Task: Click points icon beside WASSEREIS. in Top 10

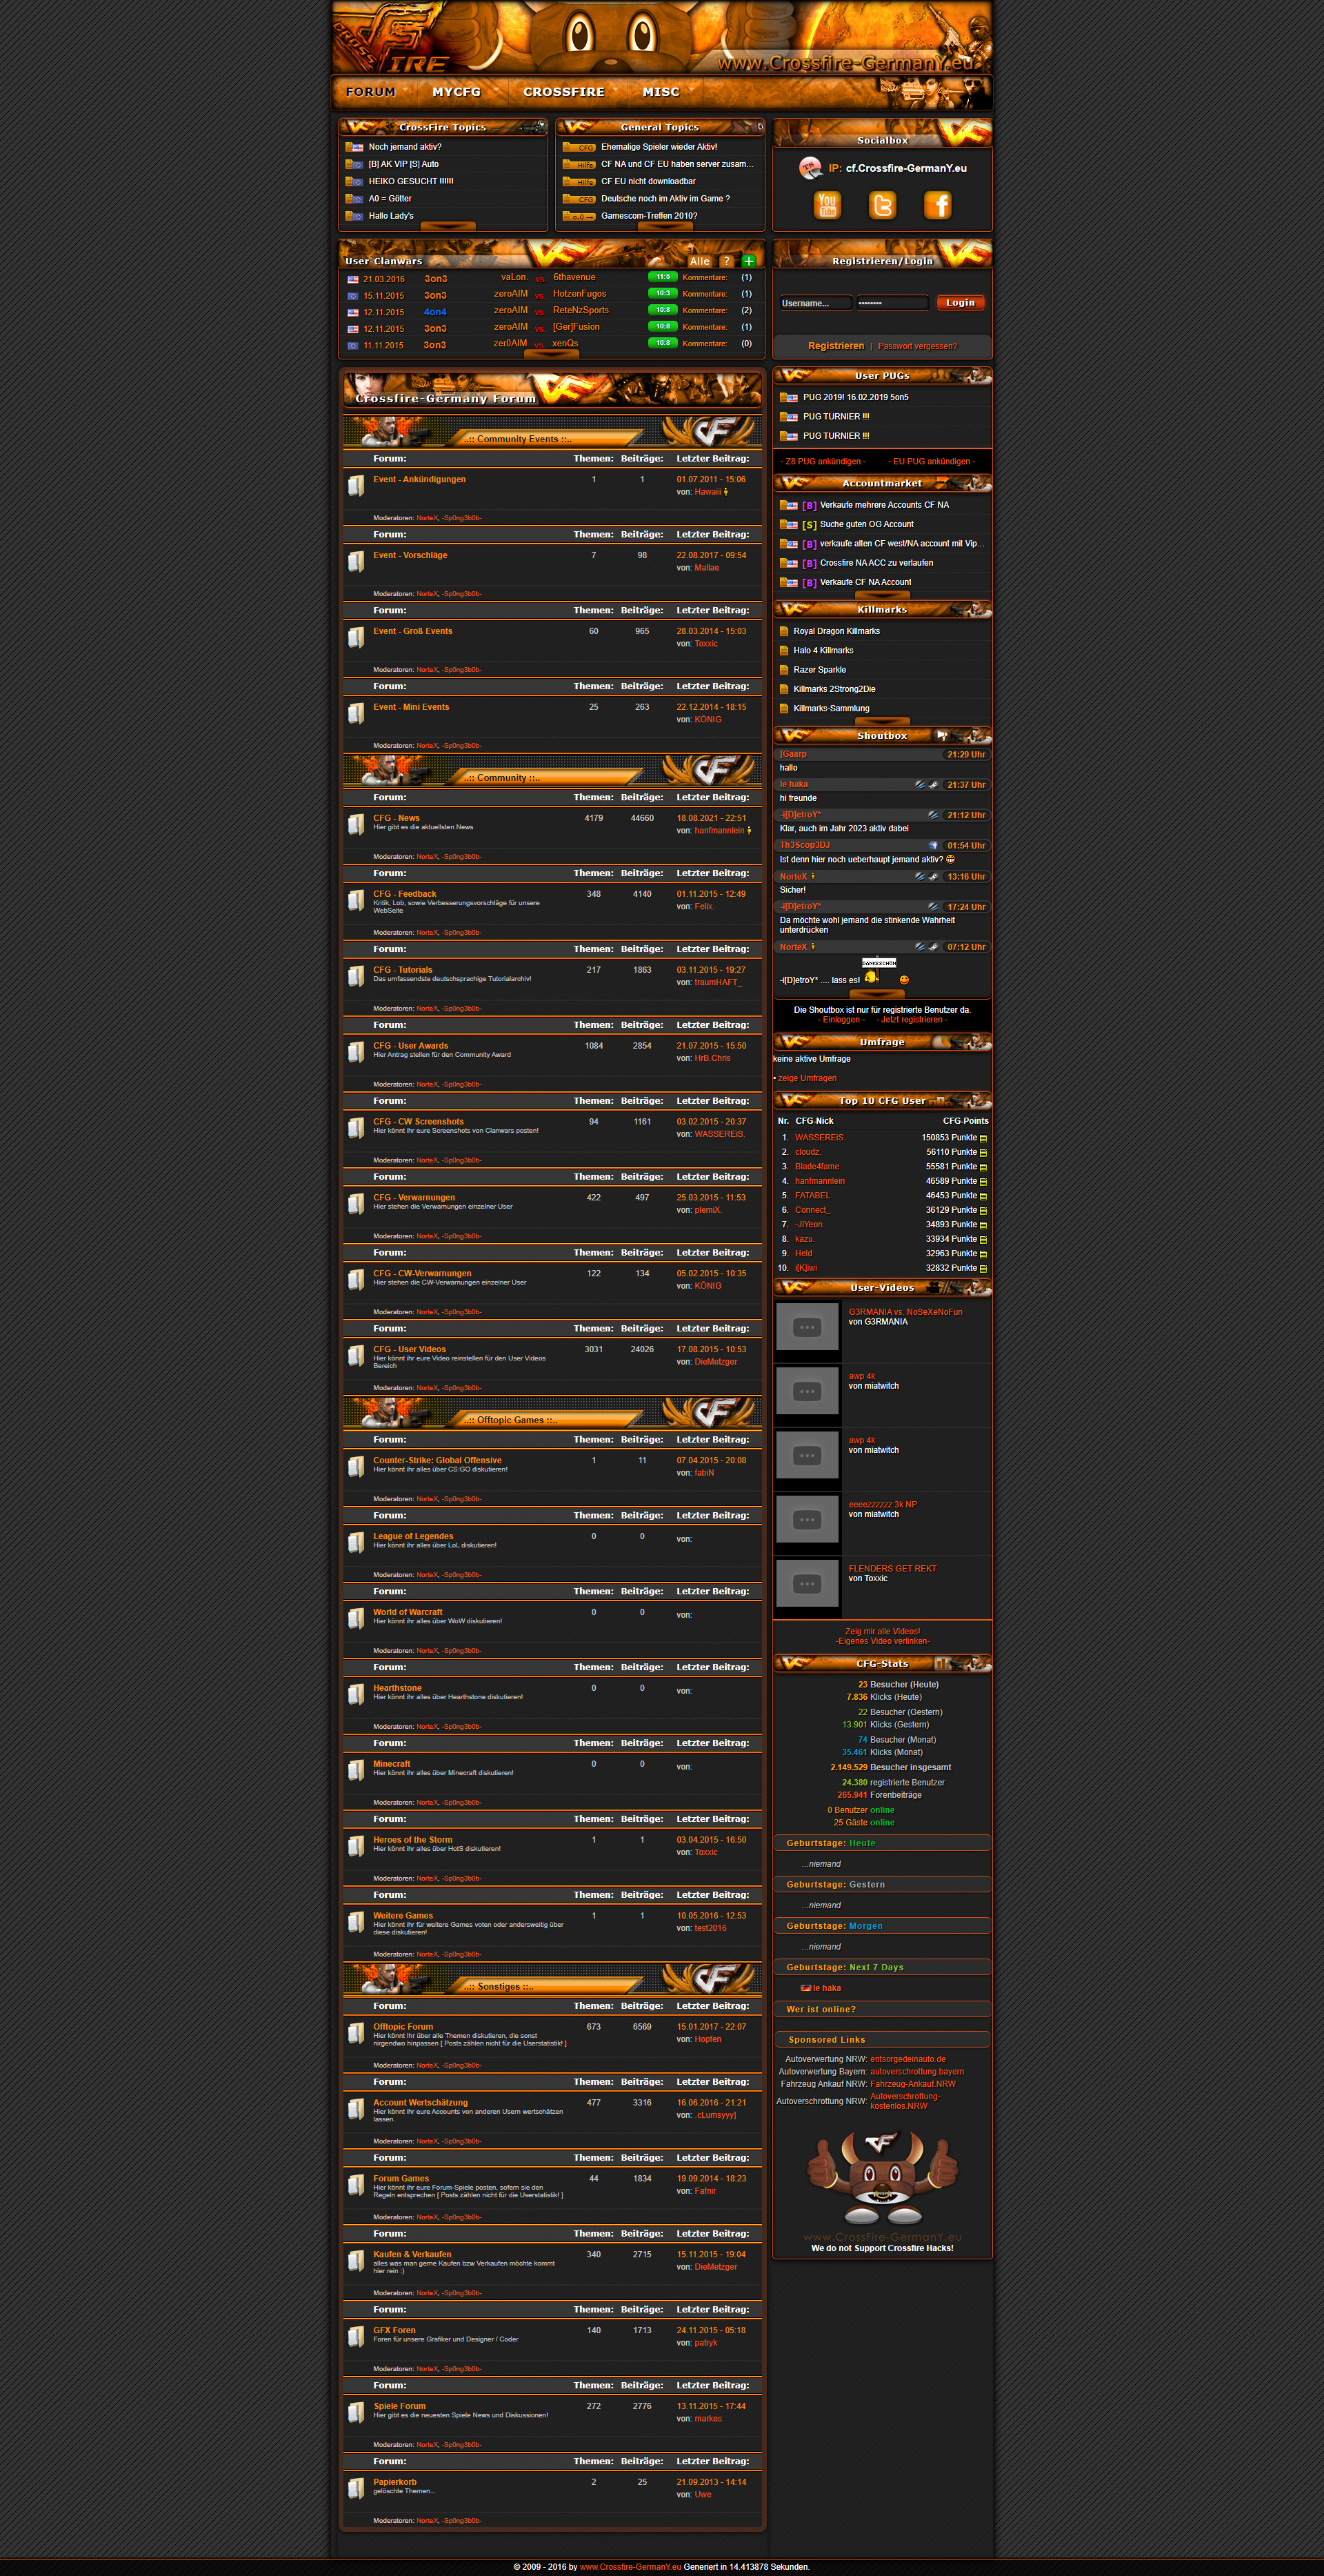Action: point(983,1138)
